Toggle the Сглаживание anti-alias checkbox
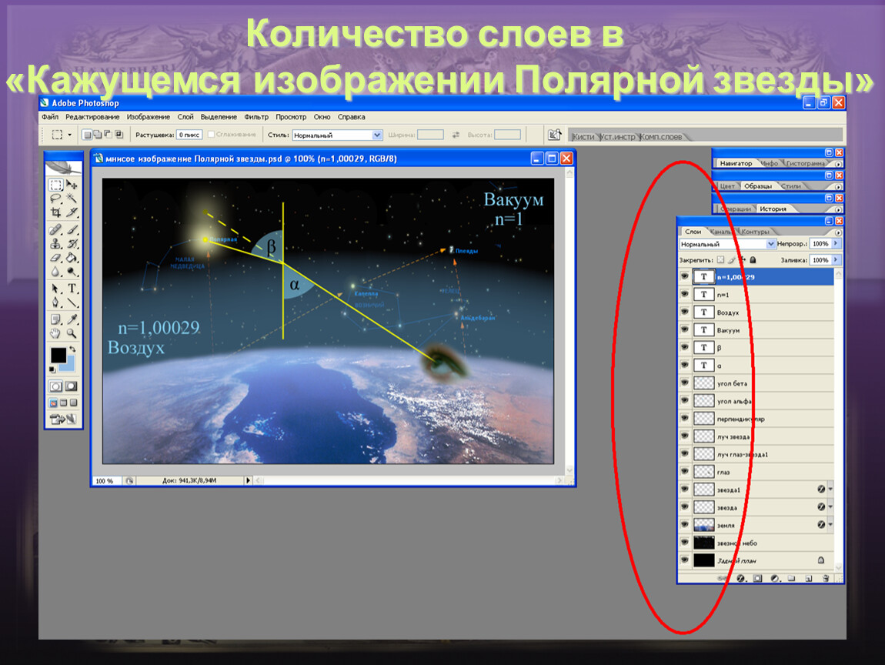The image size is (885, 665). (x=211, y=135)
